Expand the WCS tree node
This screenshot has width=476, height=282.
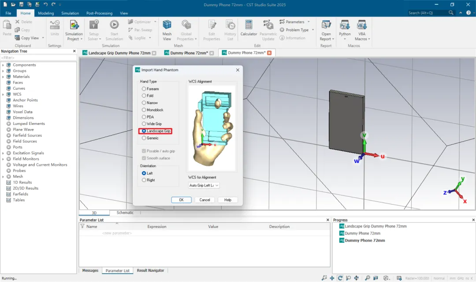click(x=3, y=94)
